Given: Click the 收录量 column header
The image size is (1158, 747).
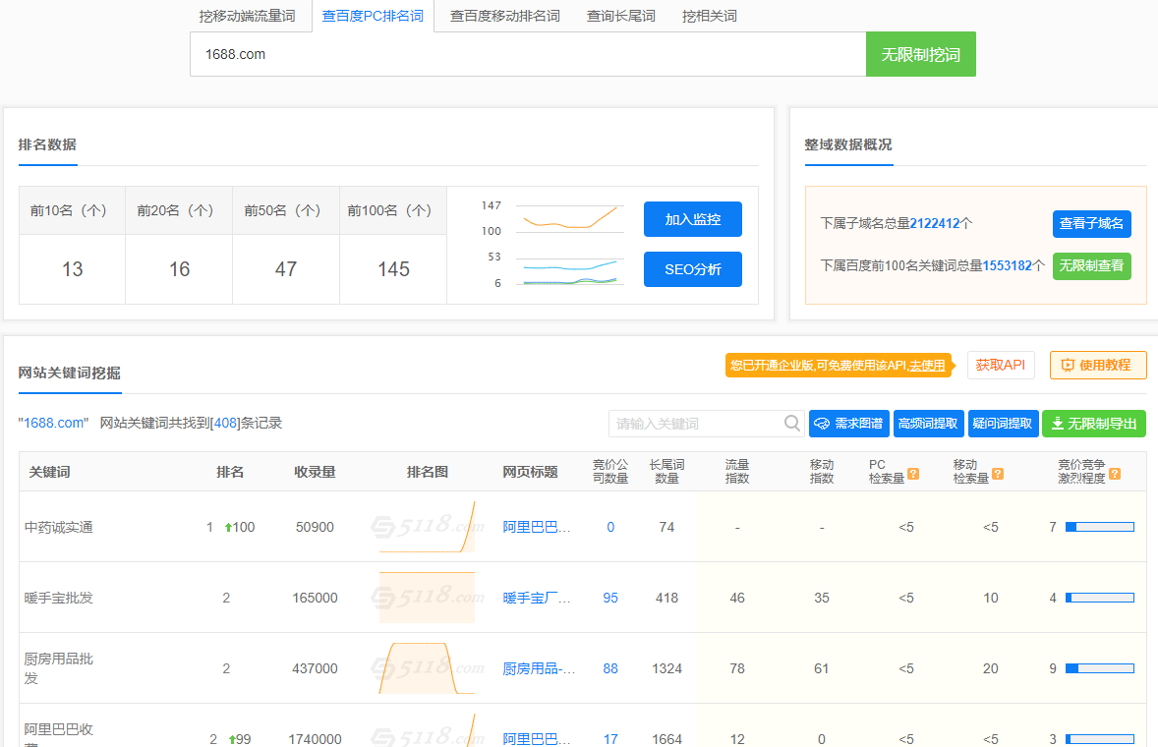Looking at the screenshot, I should [315, 472].
